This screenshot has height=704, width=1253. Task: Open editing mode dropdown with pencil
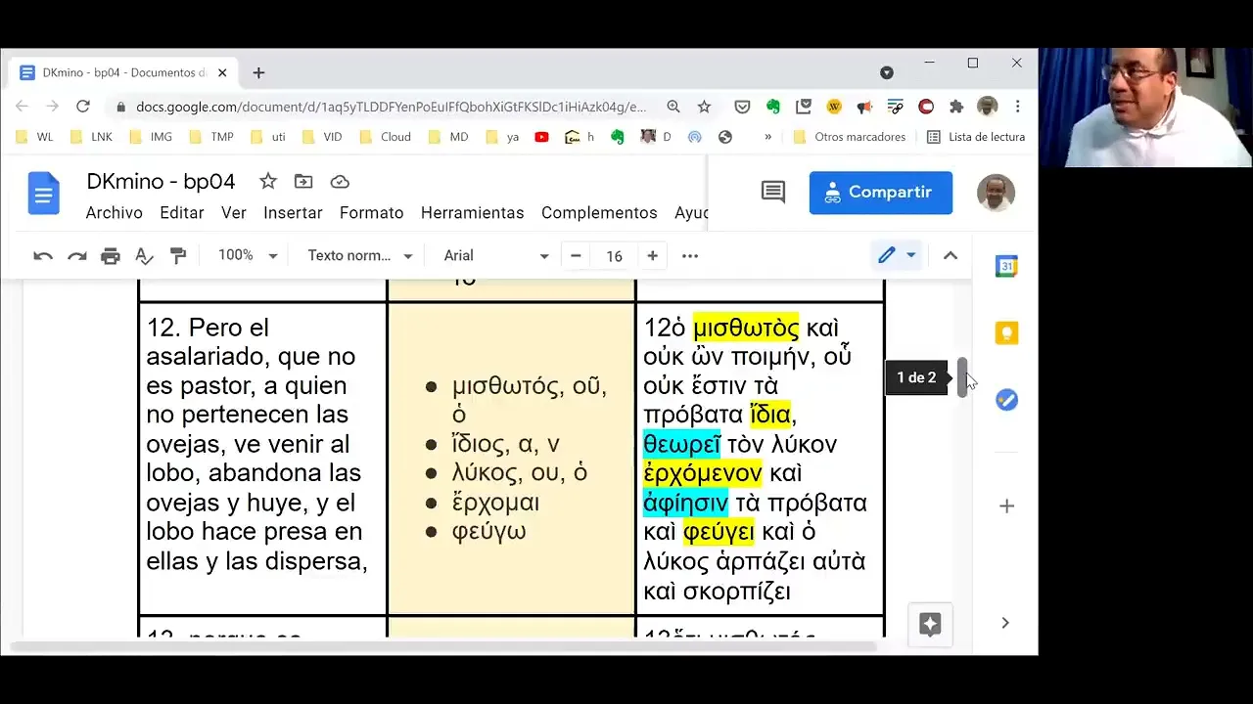(897, 255)
